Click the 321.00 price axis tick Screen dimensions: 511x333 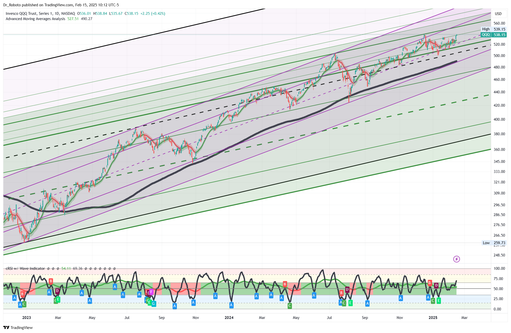499,182
